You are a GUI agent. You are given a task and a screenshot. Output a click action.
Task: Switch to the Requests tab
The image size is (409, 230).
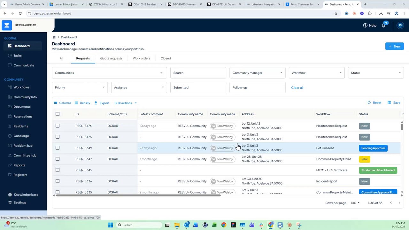[x=83, y=58]
